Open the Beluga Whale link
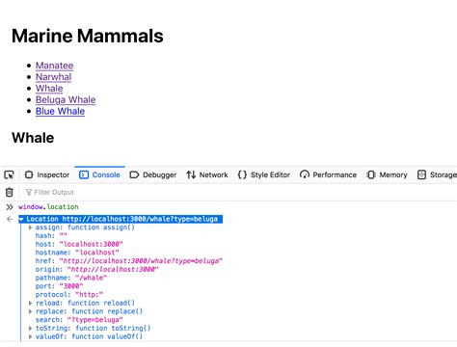The height and width of the screenshot is (347, 457). tap(66, 99)
